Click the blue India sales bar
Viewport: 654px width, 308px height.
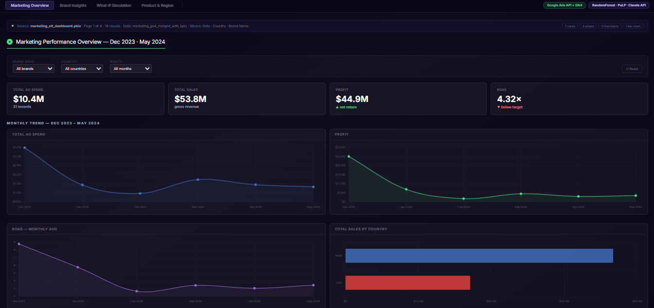pos(479,256)
